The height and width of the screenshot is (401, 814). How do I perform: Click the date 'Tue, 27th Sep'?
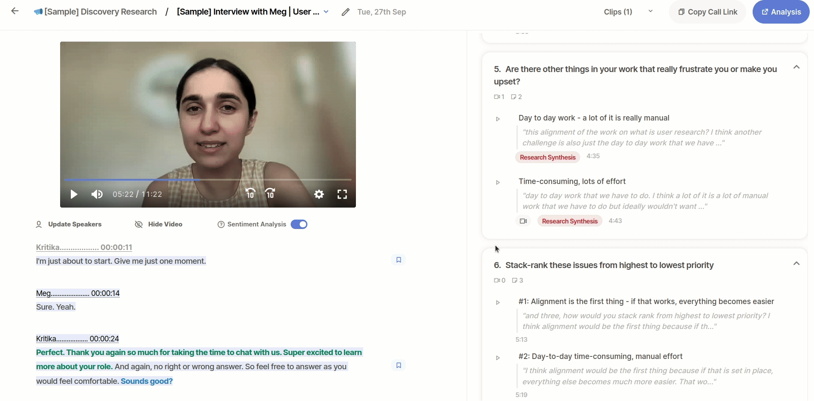(382, 12)
